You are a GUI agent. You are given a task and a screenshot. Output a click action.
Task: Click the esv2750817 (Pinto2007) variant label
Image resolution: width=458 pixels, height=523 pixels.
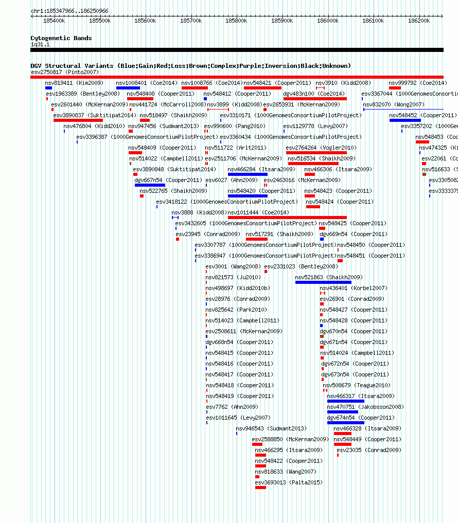(x=65, y=72)
